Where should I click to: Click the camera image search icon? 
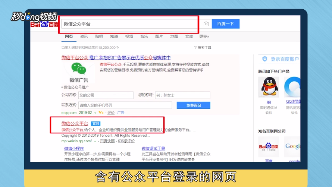pos(206,24)
